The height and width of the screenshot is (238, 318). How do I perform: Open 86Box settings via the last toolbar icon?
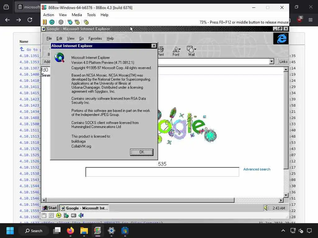pyautogui.click(x=86, y=22)
